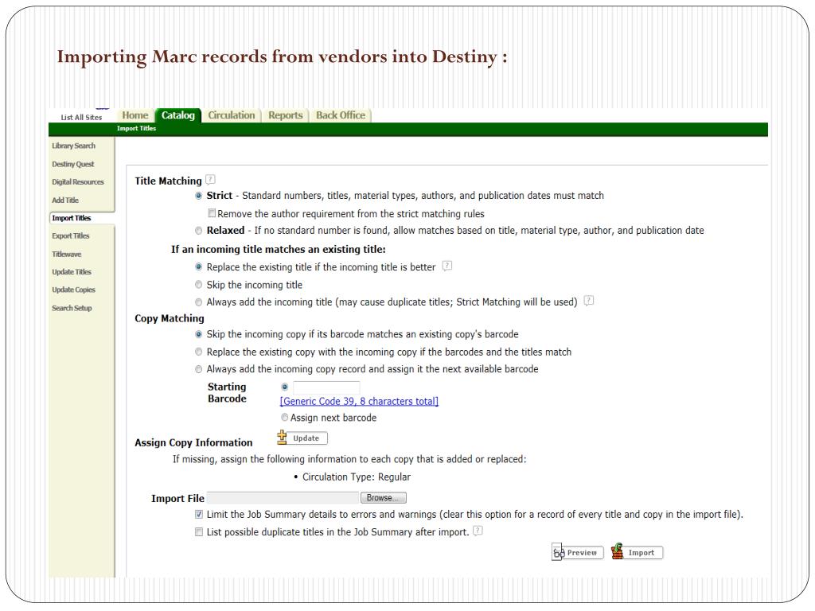Click the Update button plus icon
Viewport: 815px width, 611px height.
coord(282,438)
